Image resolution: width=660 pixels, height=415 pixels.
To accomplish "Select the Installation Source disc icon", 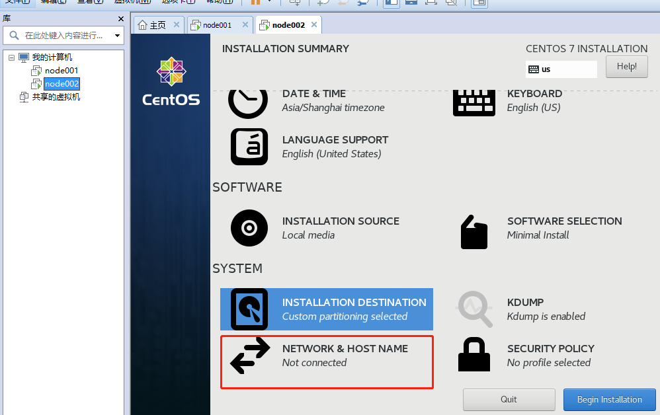I will 249,228.
